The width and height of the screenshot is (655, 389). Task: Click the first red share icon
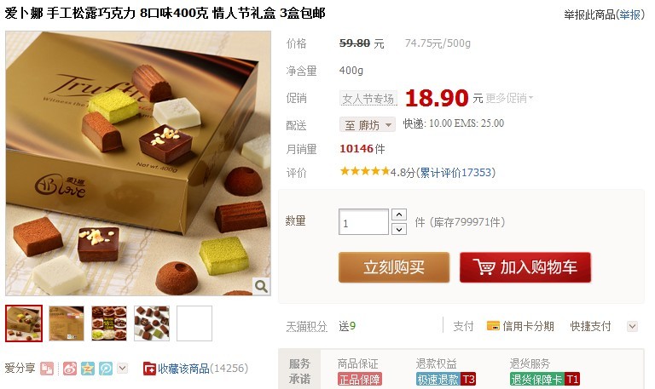(47, 369)
